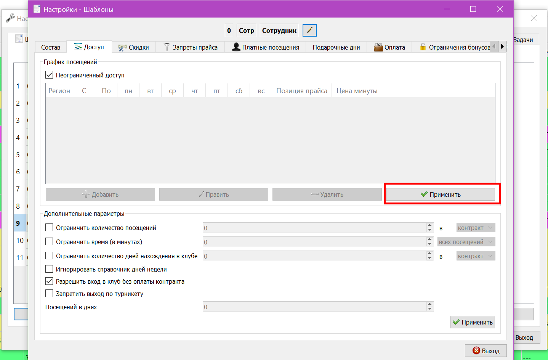The height and width of the screenshot is (360, 548).
Task: Click the pencil edit icon next to Сотрудник
Action: pos(309,30)
